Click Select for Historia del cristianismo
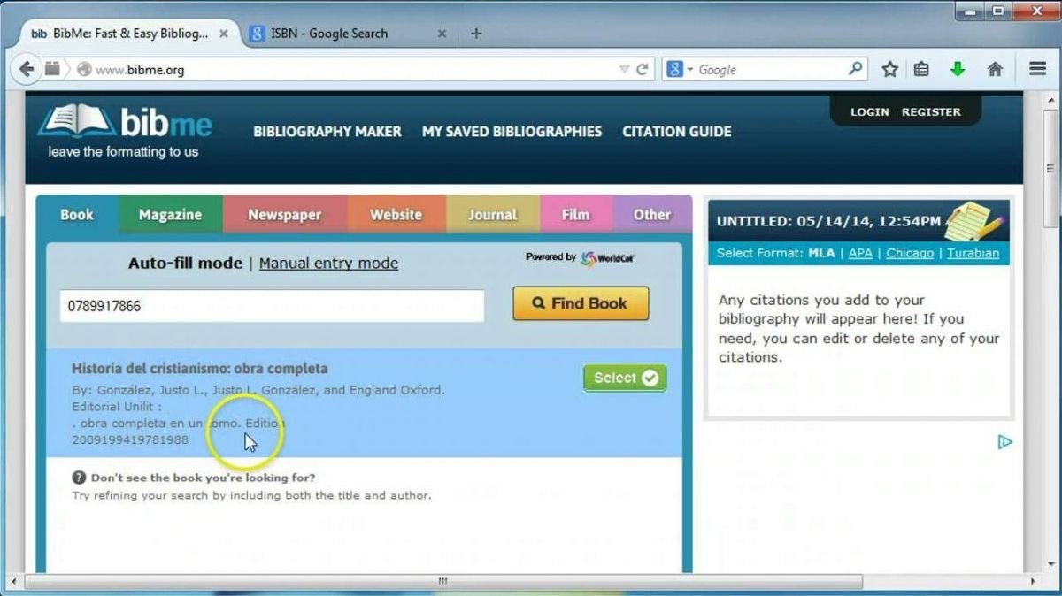The height and width of the screenshot is (596, 1062). point(625,378)
